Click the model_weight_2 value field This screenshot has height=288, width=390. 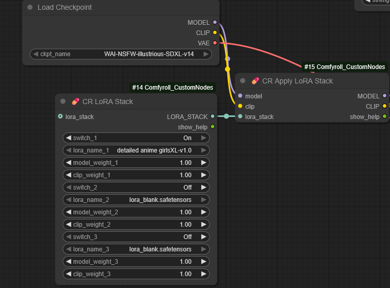coord(136,212)
